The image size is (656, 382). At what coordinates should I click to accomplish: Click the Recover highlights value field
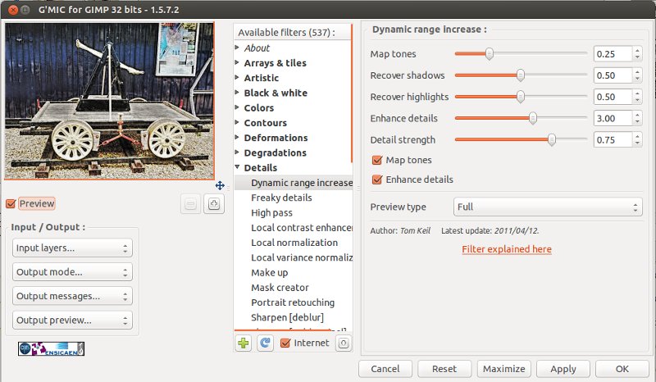(613, 97)
